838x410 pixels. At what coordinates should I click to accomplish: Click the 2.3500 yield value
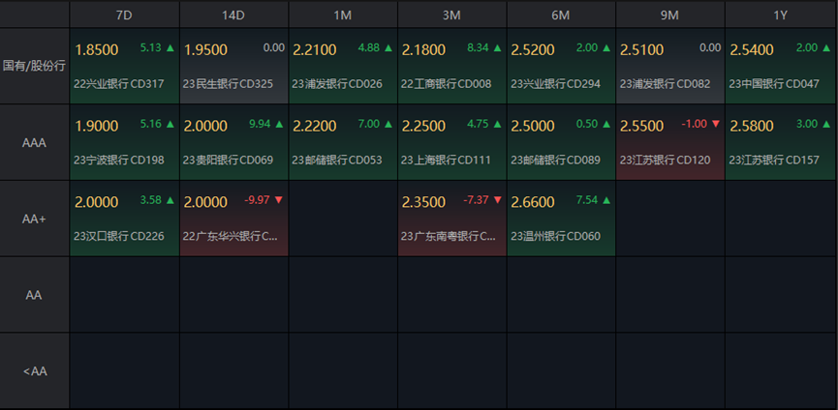pos(423,203)
